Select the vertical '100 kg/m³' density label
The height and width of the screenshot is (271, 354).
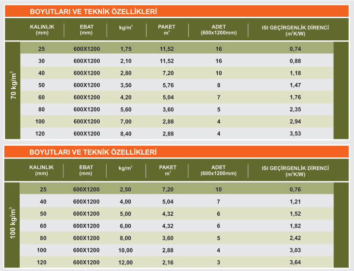point(13,223)
